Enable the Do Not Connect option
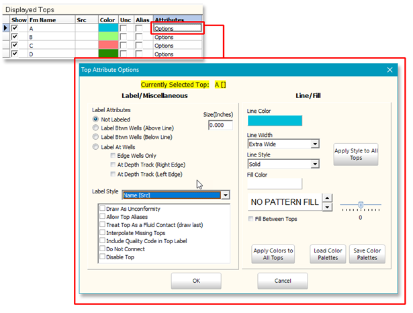The image size is (413, 313). (103, 249)
